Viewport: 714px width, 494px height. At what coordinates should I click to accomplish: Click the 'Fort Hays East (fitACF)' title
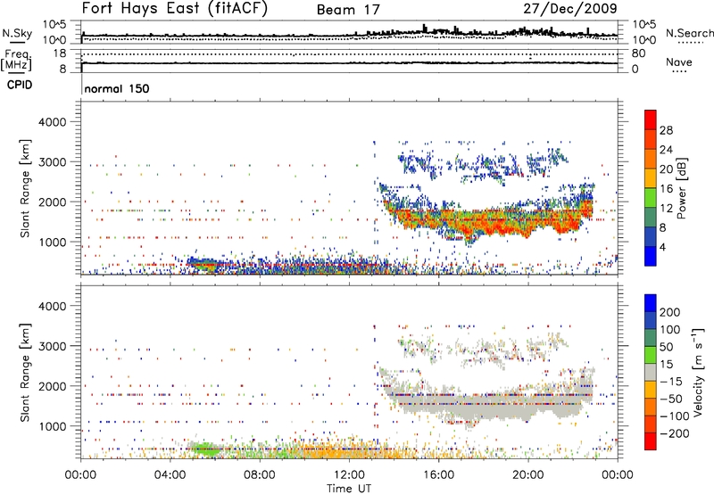click(x=175, y=8)
